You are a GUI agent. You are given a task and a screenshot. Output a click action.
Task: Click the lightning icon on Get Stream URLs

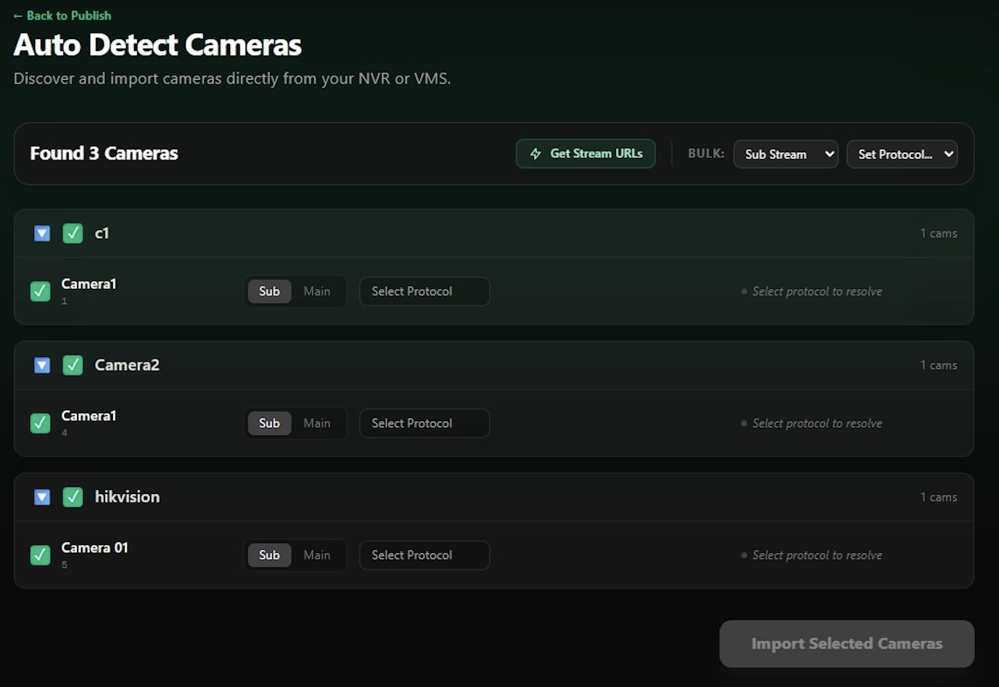click(x=536, y=154)
